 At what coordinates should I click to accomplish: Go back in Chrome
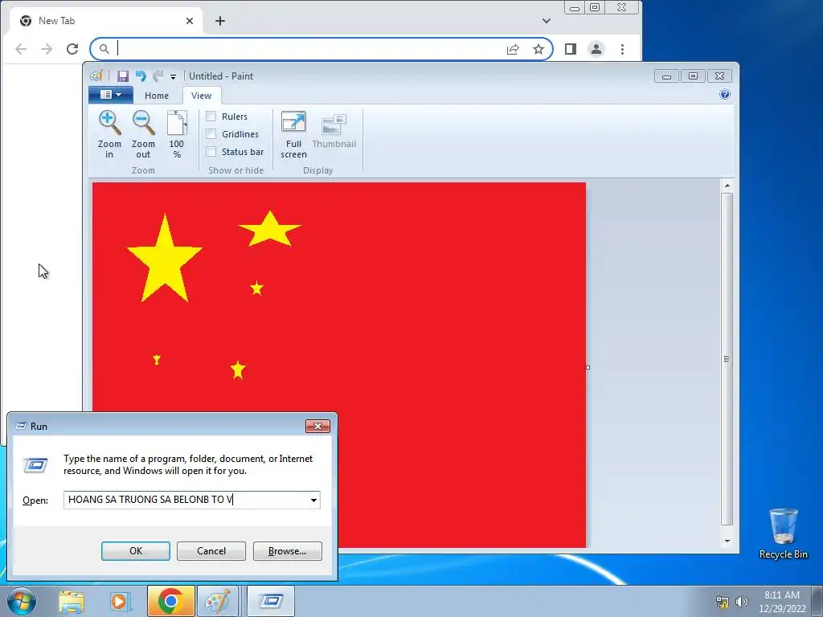click(x=21, y=49)
